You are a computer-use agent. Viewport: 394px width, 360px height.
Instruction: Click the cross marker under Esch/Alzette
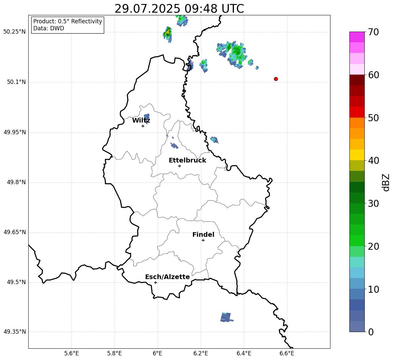coord(155,282)
